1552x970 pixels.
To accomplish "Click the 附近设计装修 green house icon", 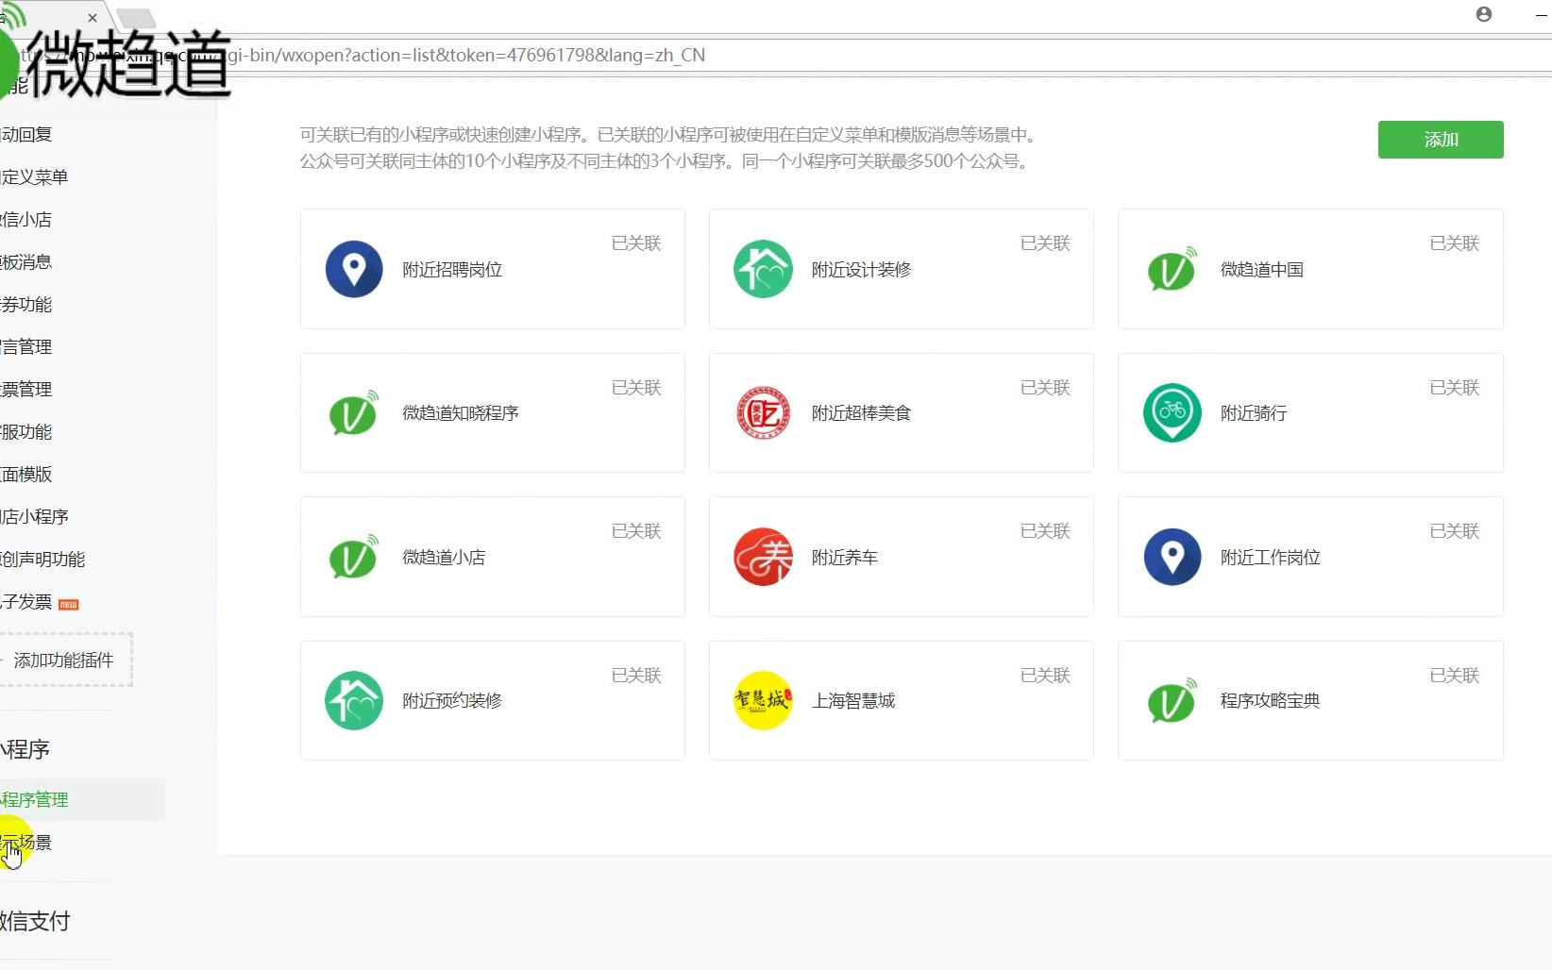I will point(763,269).
